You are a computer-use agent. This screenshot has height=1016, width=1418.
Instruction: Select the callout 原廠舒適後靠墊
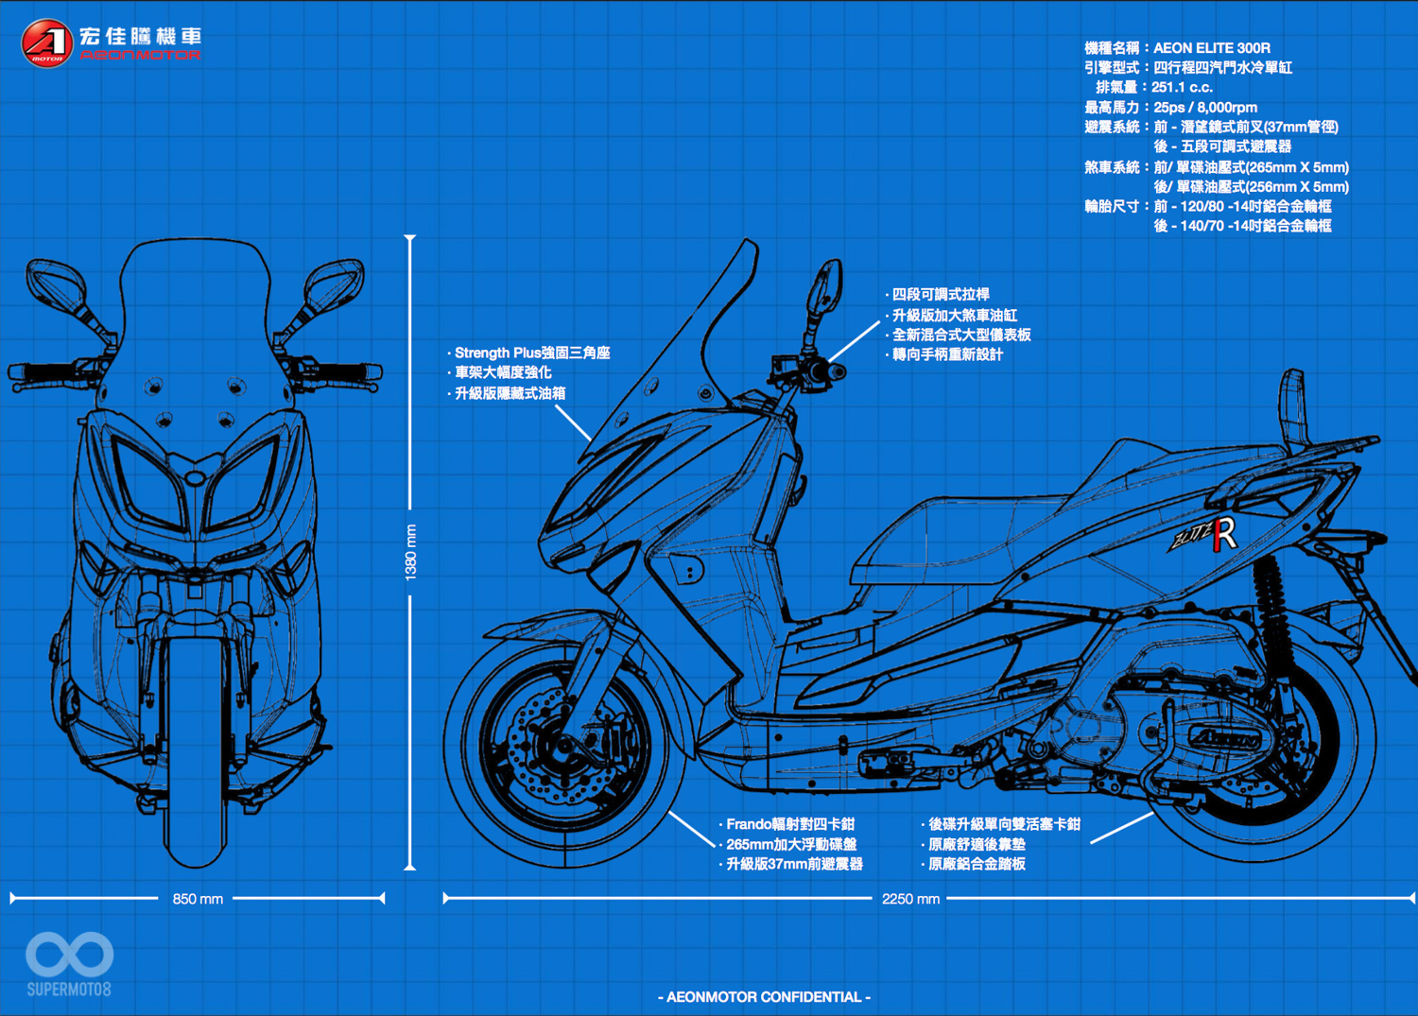point(974,844)
